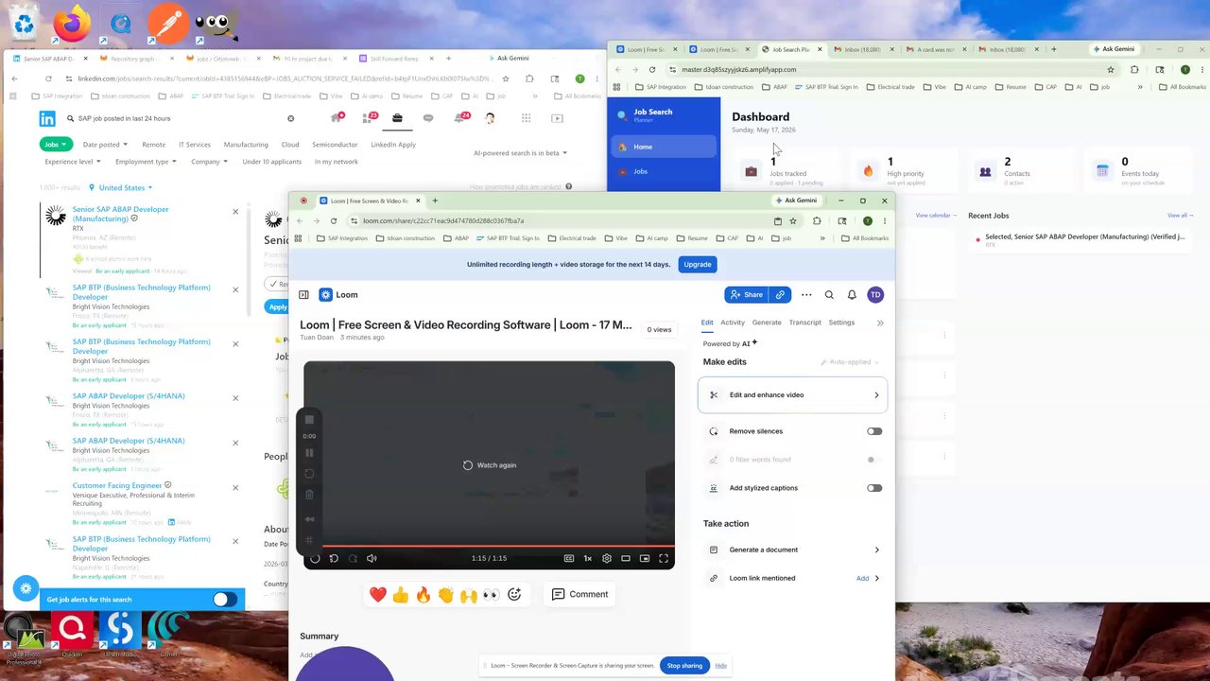Turn on closed captions in Loom player
Image resolution: width=1210 pixels, height=681 pixels.
tap(569, 558)
